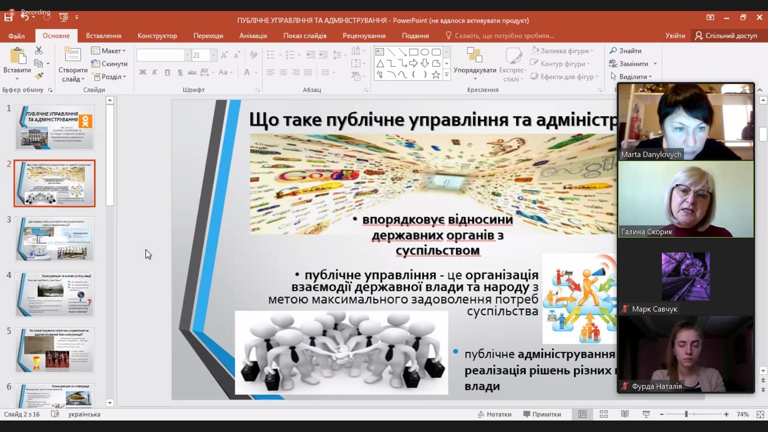Viewport: 768px width, 432px height.
Task: Open the Макет layout dropdown
Action: click(108, 50)
